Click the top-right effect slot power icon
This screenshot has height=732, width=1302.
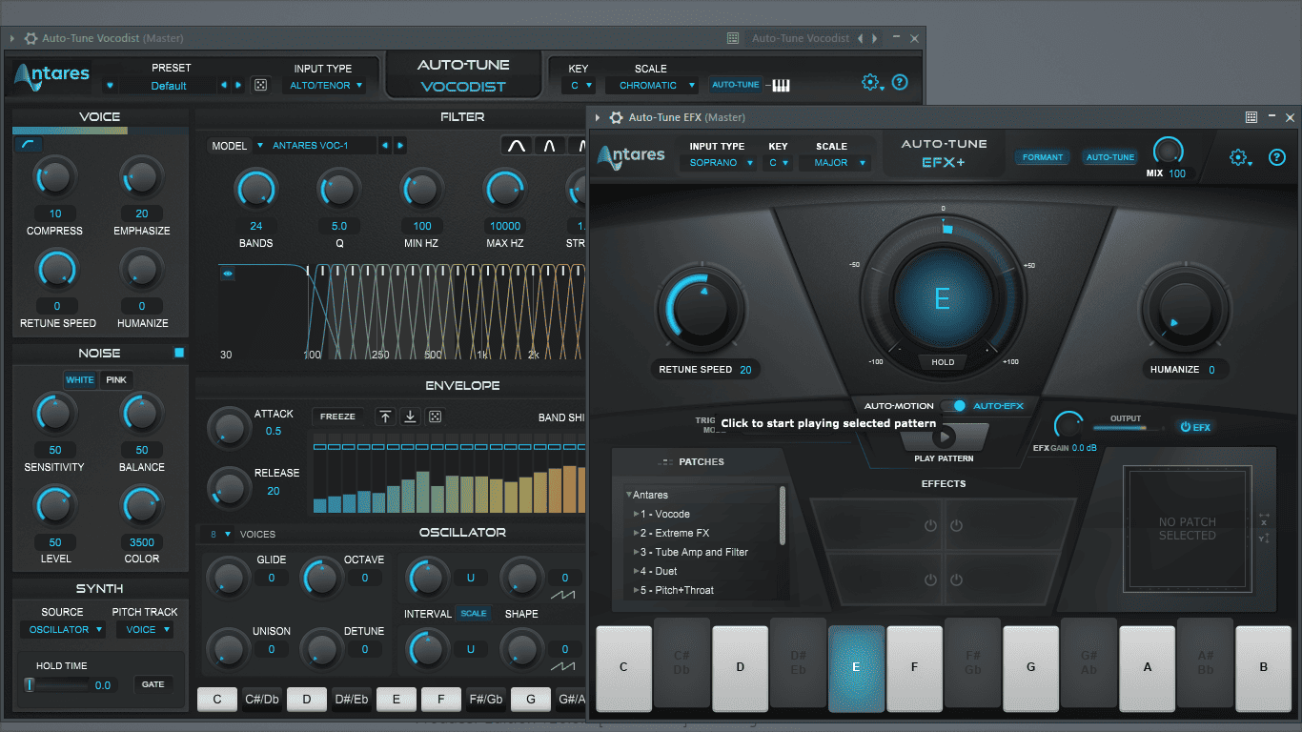click(956, 526)
